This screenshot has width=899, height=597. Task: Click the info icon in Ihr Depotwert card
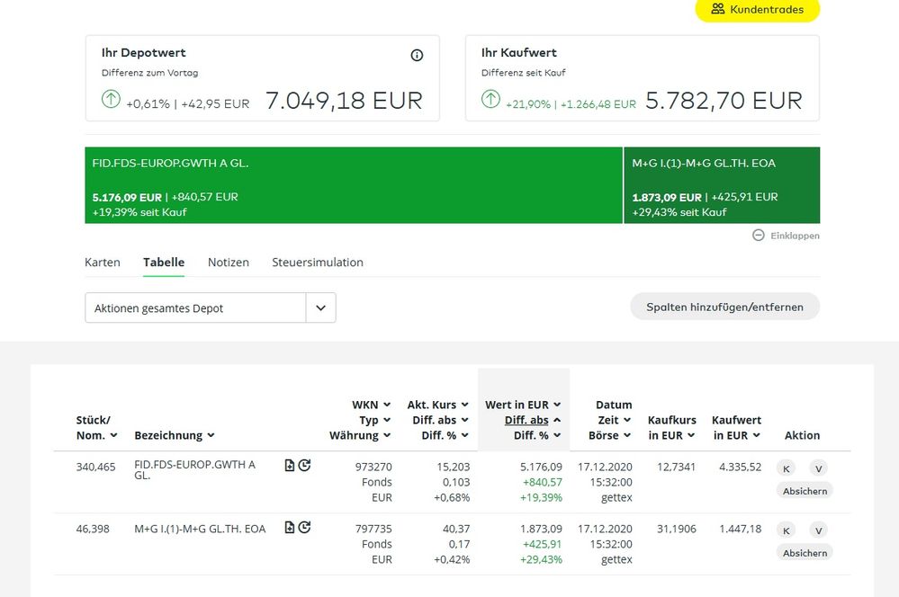point(417,55)
